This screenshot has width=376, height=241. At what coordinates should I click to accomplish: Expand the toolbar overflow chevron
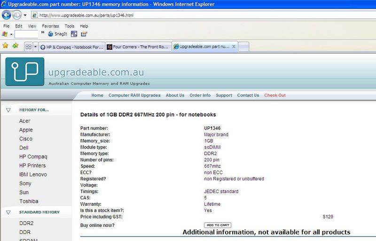[x=43, y=32]
